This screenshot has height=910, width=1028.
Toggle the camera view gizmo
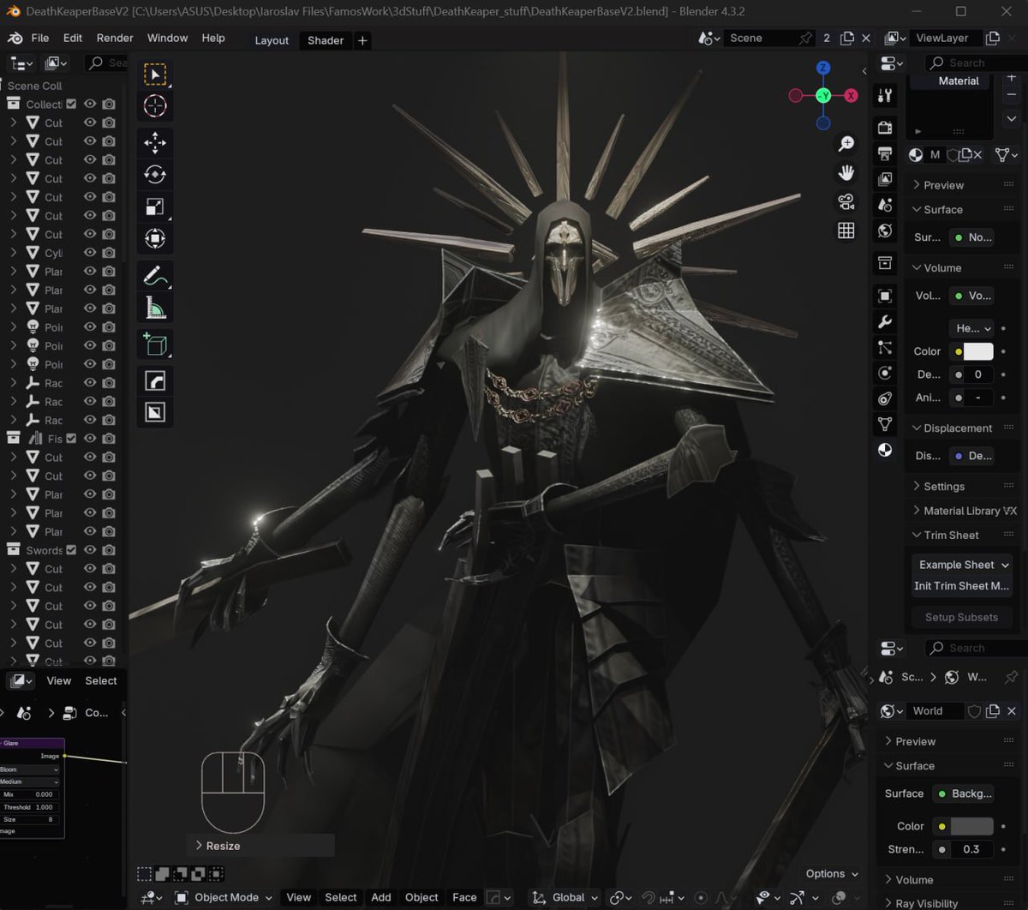coord(846,201)
